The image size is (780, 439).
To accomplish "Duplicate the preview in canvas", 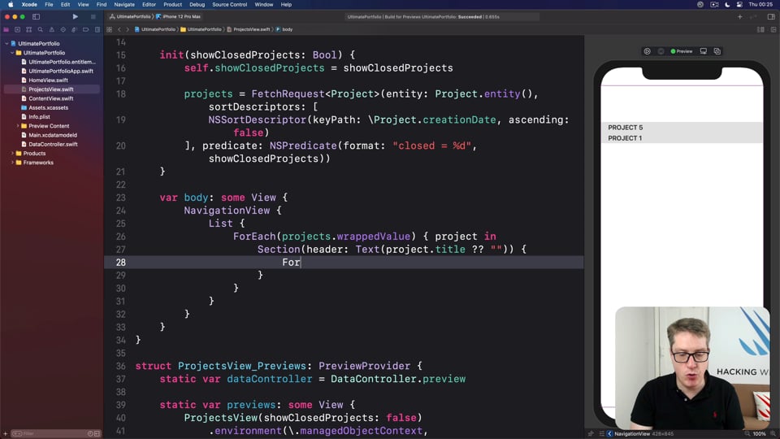I will [717, 51].
